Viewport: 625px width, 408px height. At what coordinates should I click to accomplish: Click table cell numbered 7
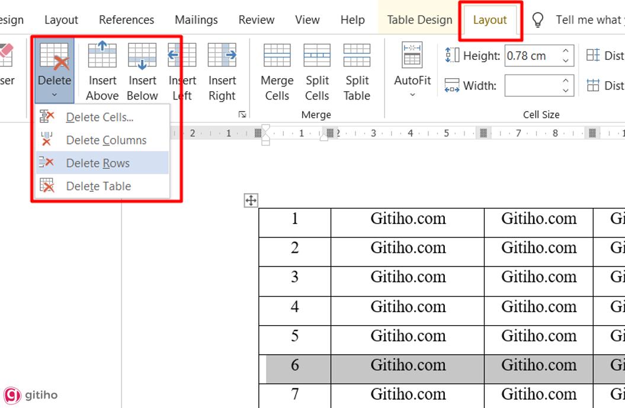tap(294, 396)
